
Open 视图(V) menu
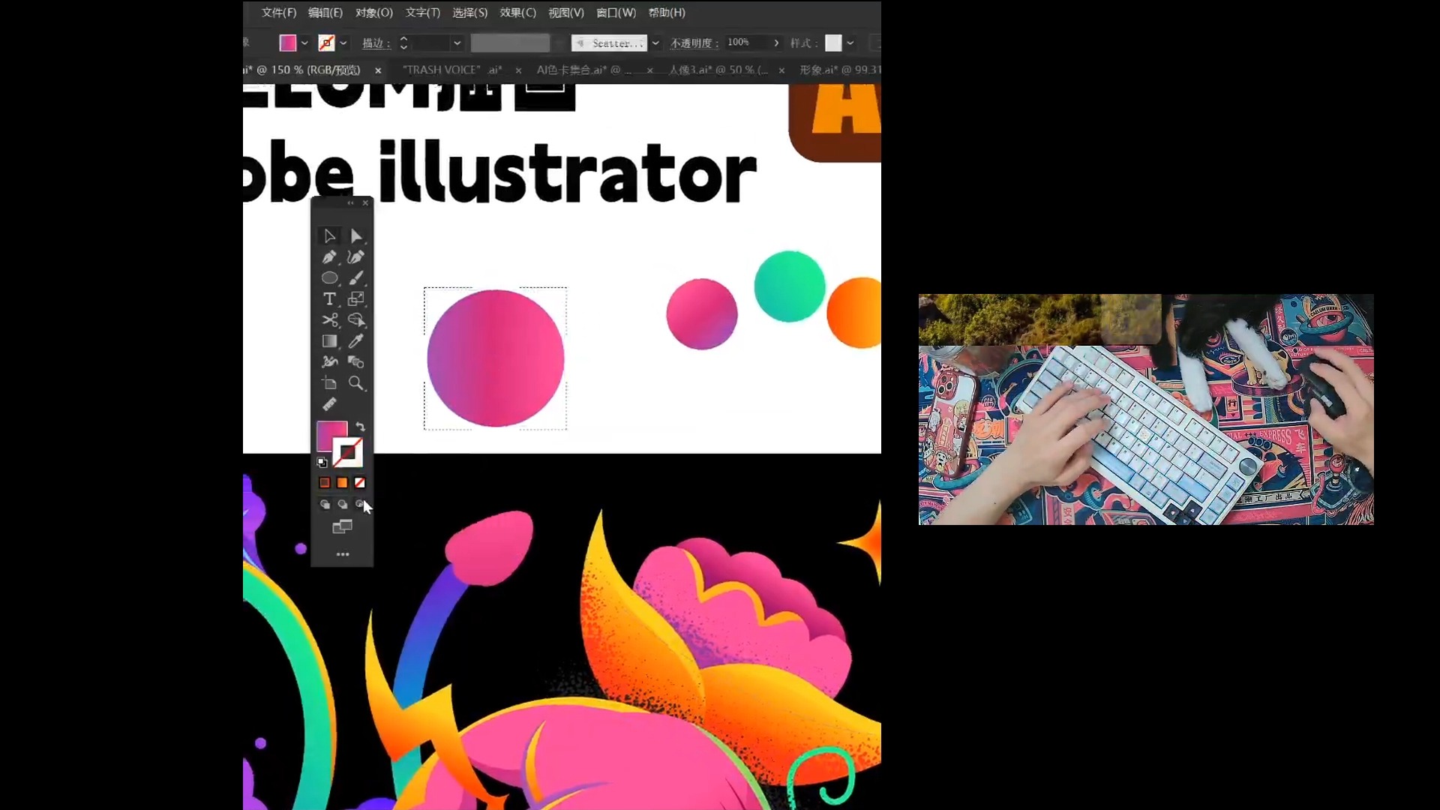click(566, 13)
